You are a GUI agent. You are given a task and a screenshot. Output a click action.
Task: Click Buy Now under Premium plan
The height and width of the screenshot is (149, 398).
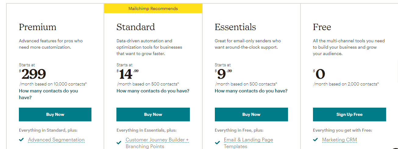coord(55,114)
